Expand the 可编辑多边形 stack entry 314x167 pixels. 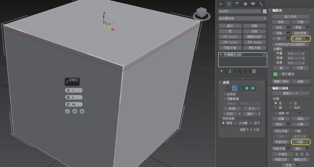(221, 54)
